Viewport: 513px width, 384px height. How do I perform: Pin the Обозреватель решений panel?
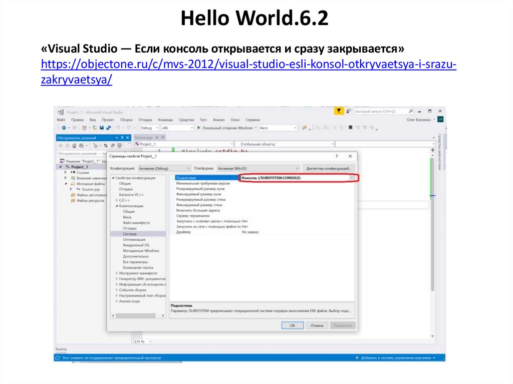pos(122,138)
